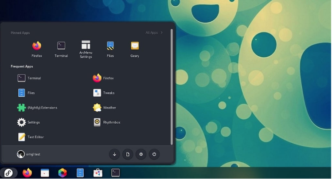Screen dimensions: 332x180
Task: Open Firefox from the taskbar
Action: click(x=27, y=173)
